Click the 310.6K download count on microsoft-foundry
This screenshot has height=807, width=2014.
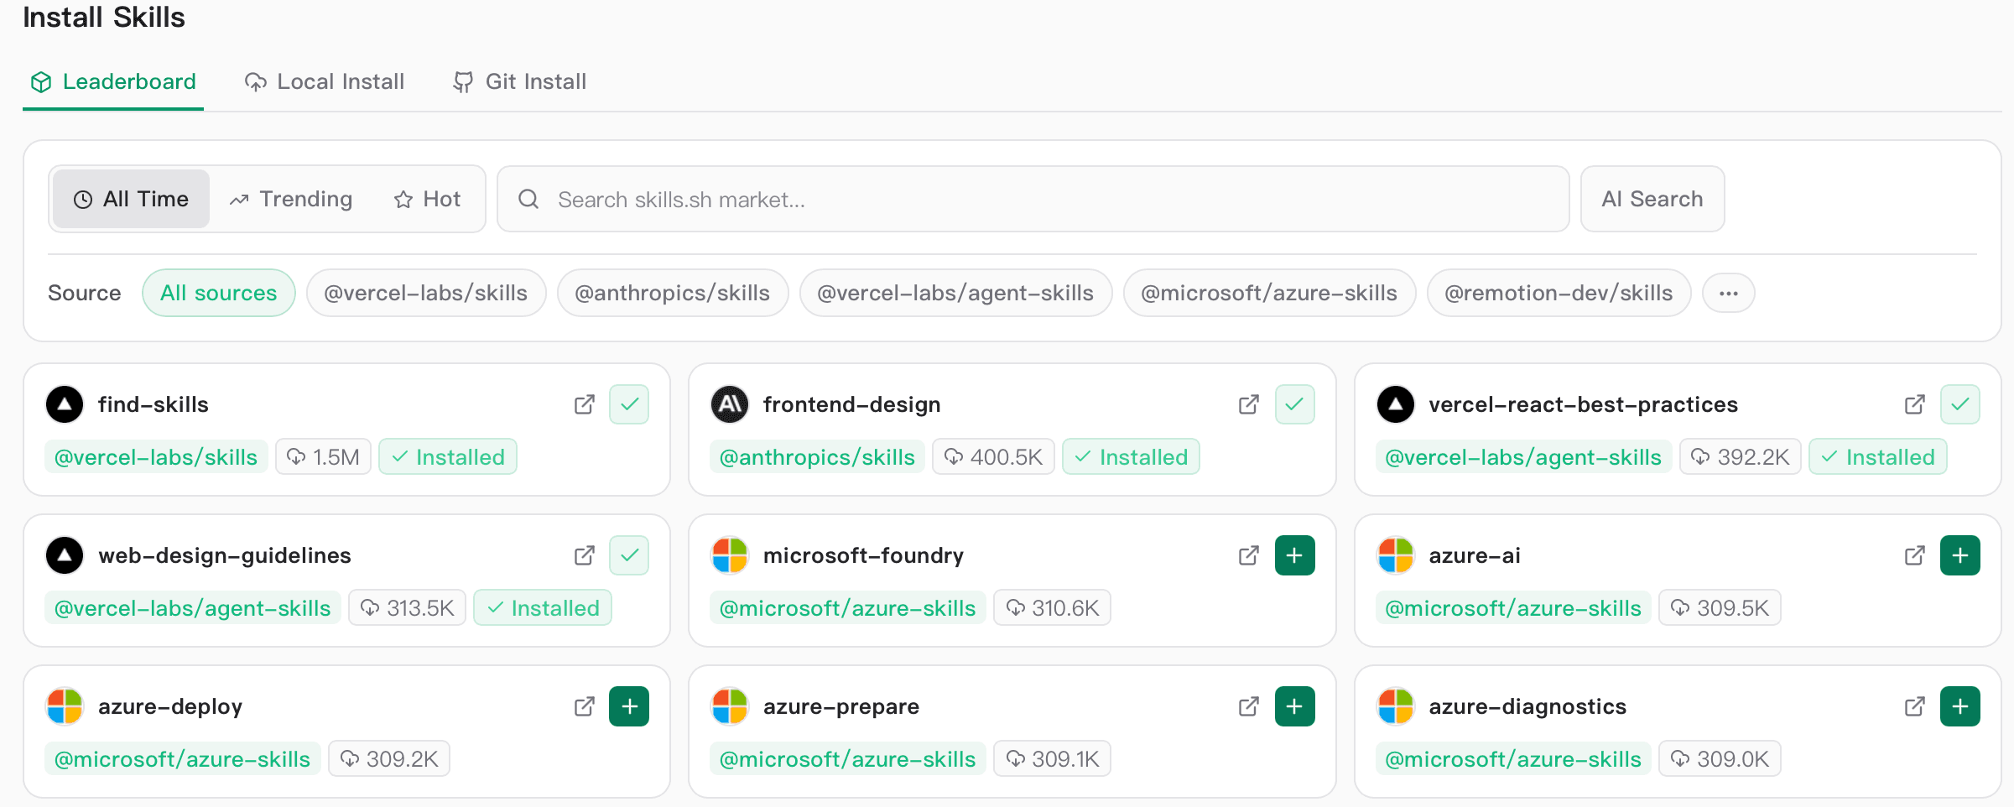pyautogui.click(x=1052, y=608)
